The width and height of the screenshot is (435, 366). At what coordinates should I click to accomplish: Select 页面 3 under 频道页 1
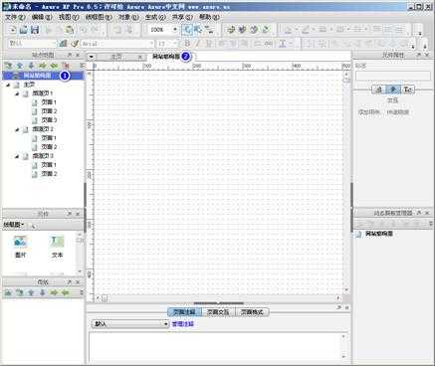pos(49,120)
